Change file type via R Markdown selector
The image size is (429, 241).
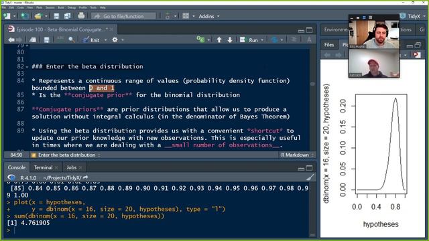click(x=297, y=155)
